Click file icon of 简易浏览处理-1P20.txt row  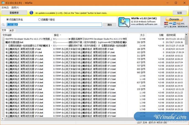point(3,93)
